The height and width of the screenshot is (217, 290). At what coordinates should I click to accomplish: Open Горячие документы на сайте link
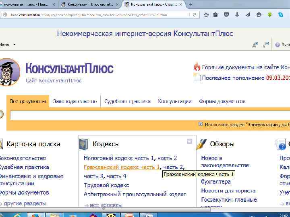[246, 68]
